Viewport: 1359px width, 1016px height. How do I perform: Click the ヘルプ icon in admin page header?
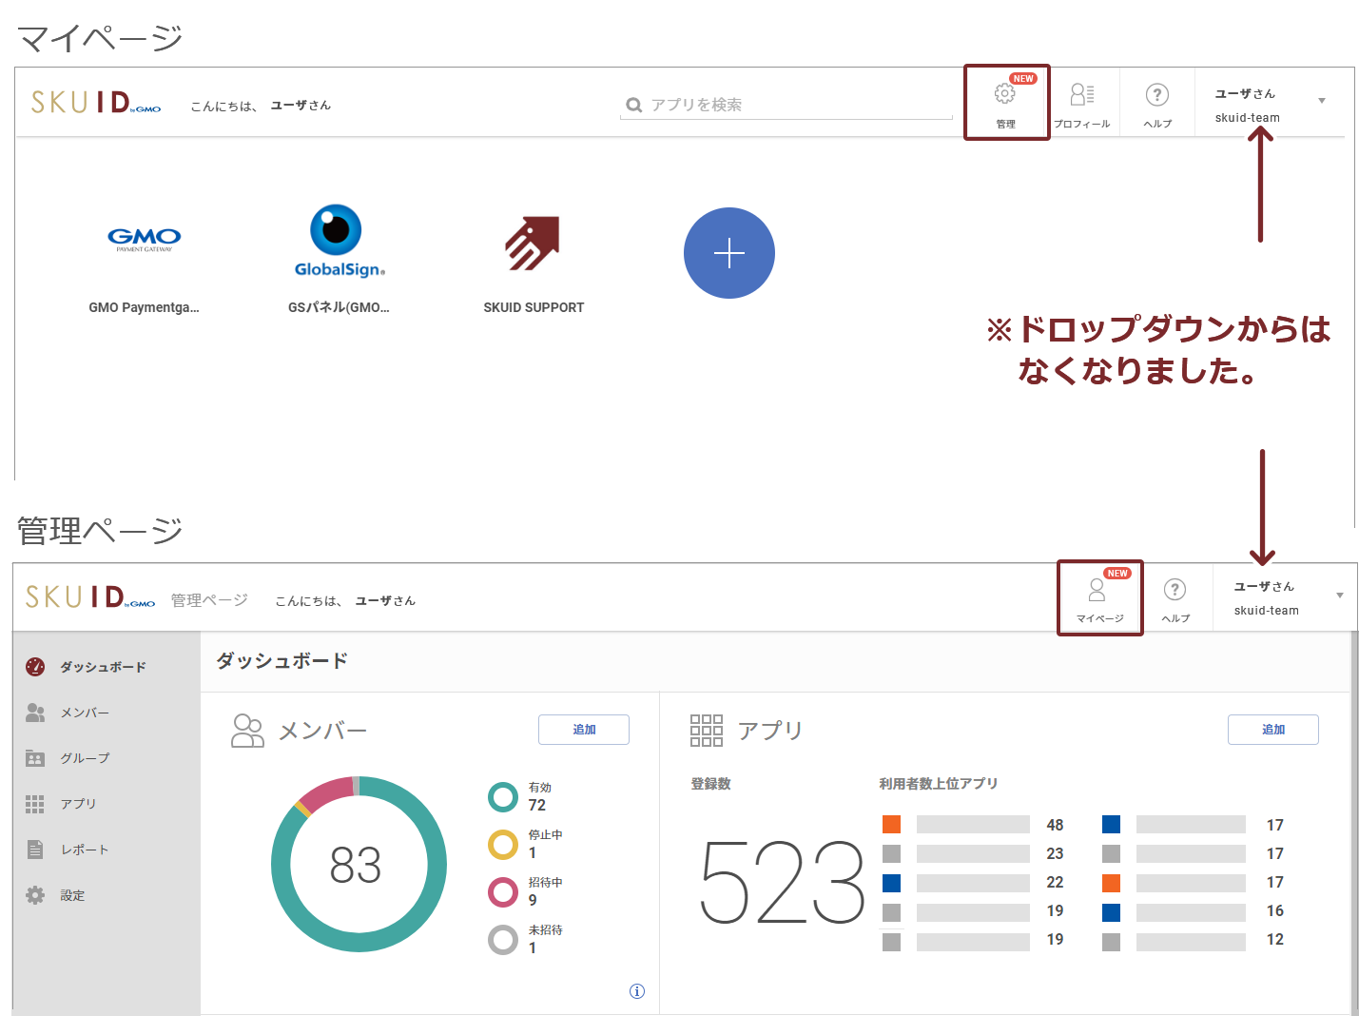click(x=1175, y=591)
